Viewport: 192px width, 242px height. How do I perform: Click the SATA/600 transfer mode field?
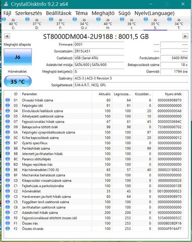tap(99, 65)
